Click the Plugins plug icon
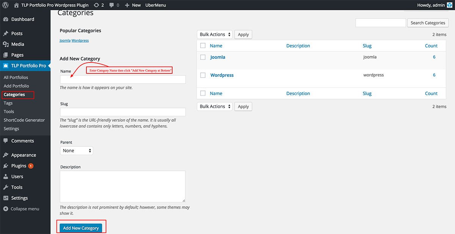455x234 pixels. [x=6, y=166]
